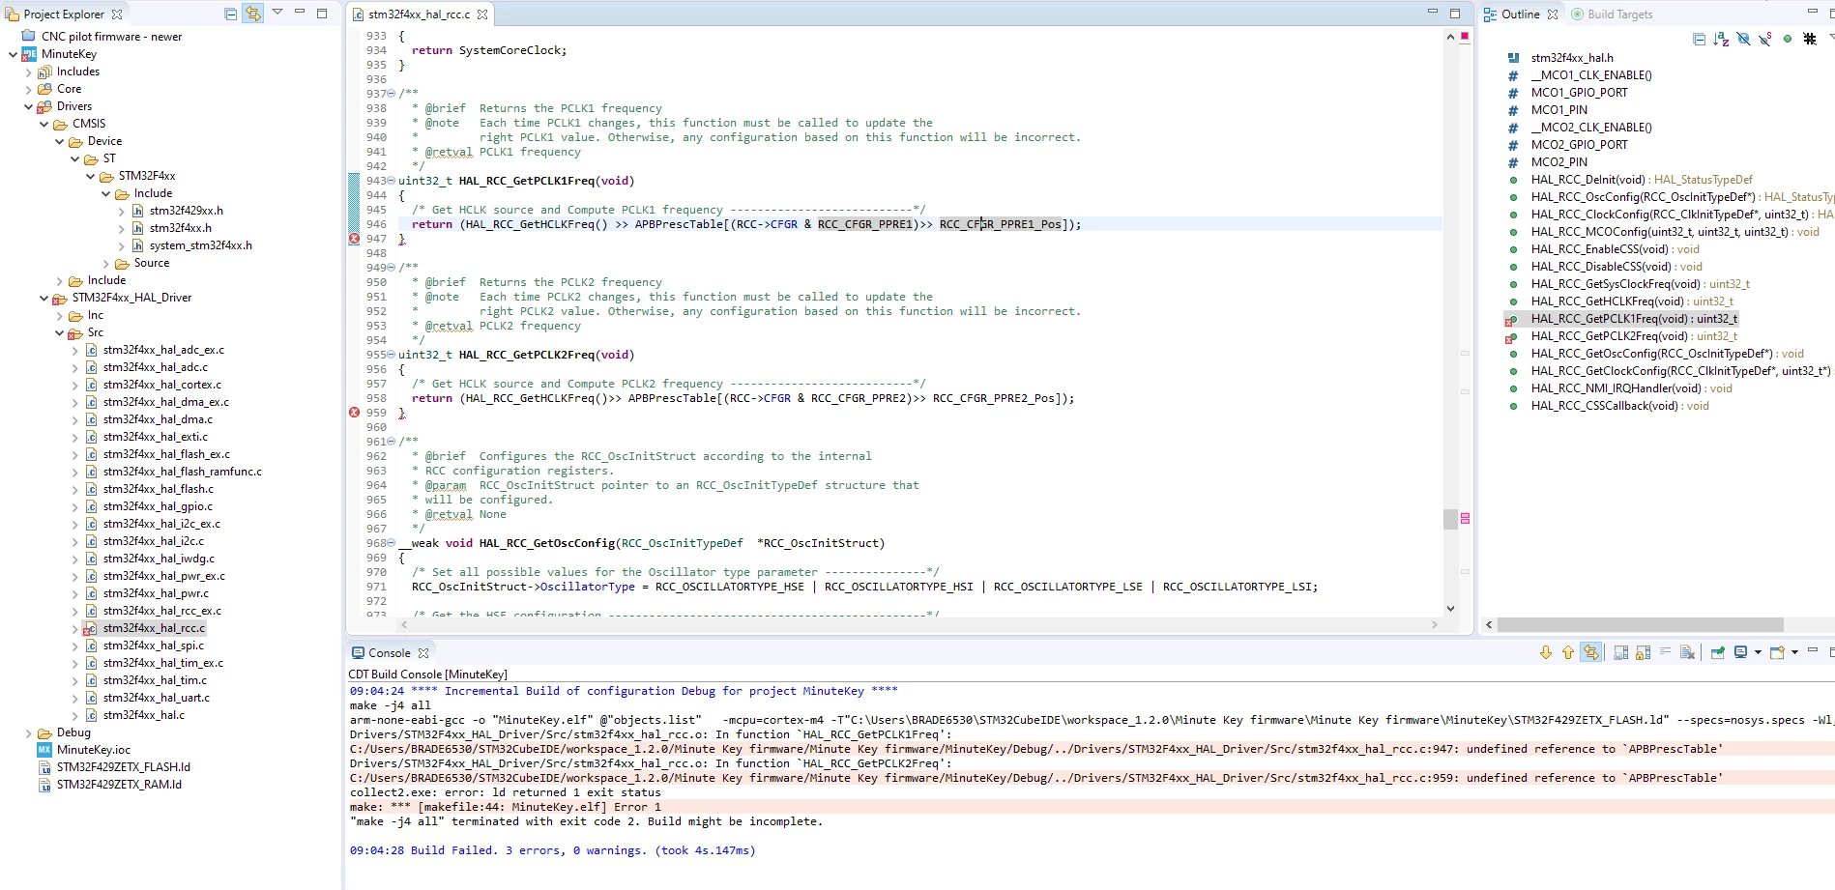Click Previous Error up arrow in Console
The width and height of the screenshot is (1835, 890).
point(1568,652)
